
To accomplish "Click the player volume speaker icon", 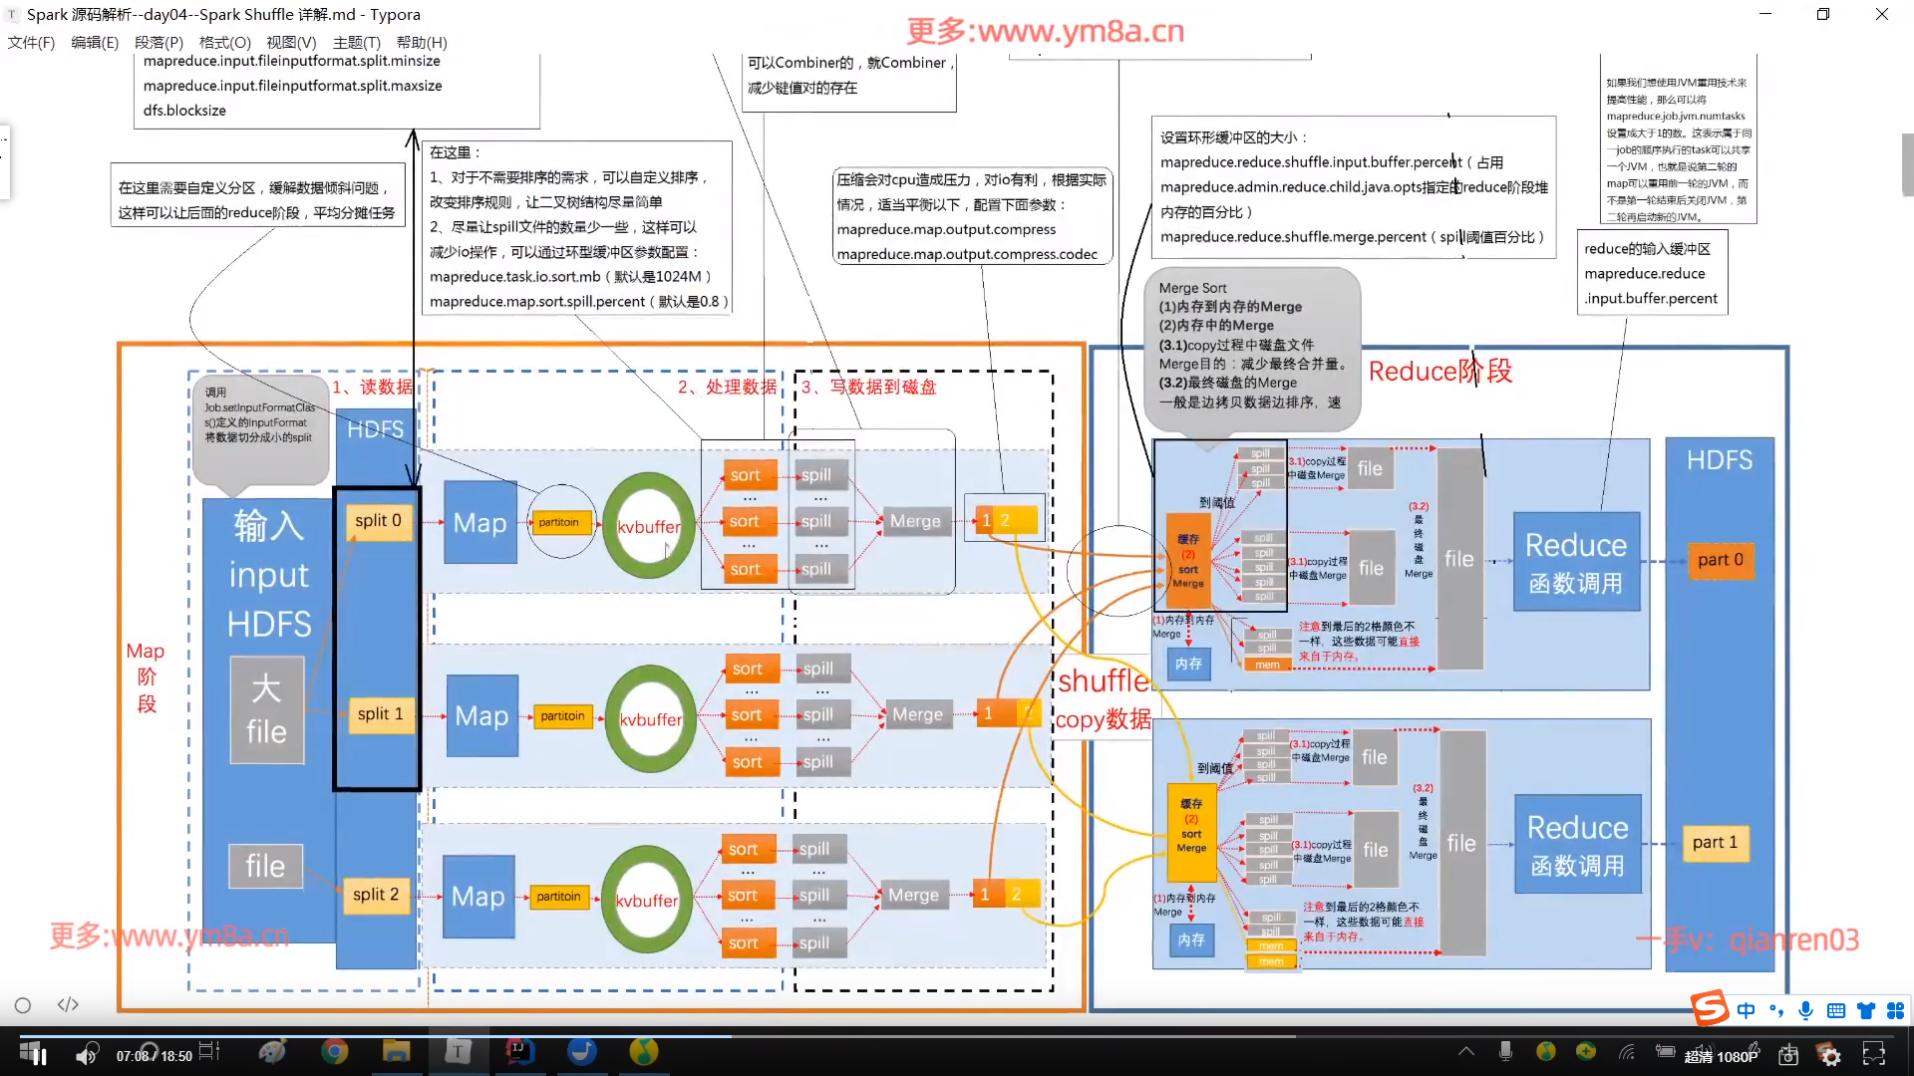I will click(86, 1055).
